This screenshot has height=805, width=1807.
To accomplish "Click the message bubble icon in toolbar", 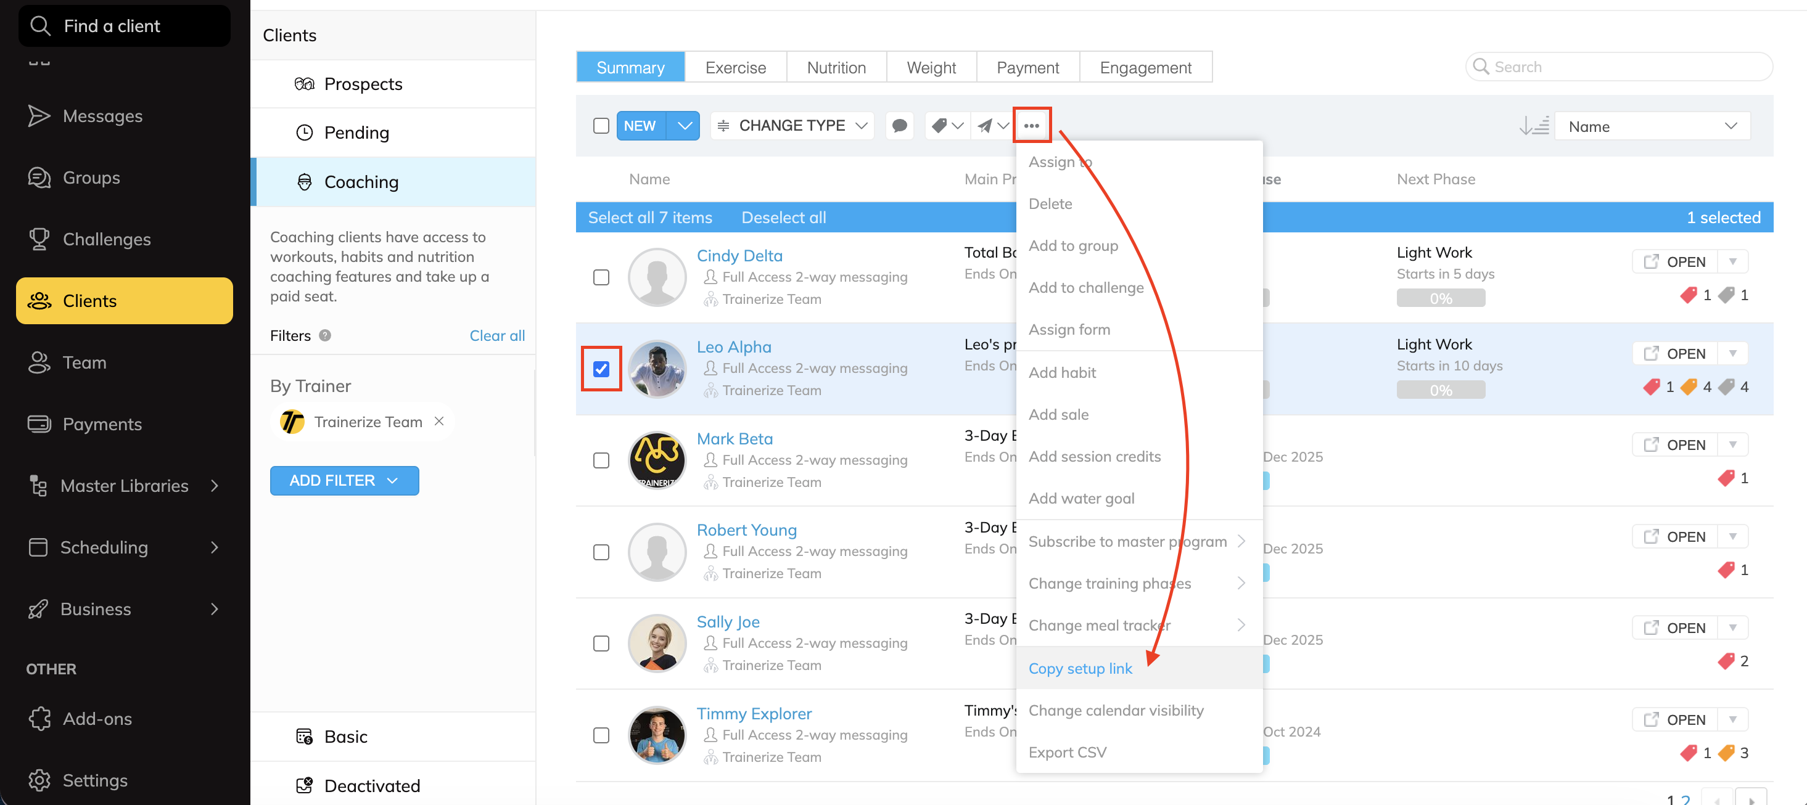I will point(899,126).
